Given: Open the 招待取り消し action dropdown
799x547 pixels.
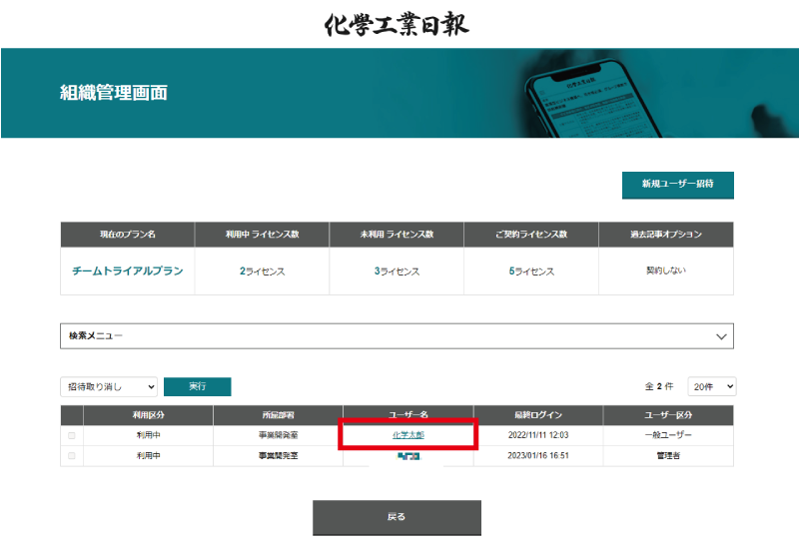Looking at the screenshot, I should tap(109, 386).
